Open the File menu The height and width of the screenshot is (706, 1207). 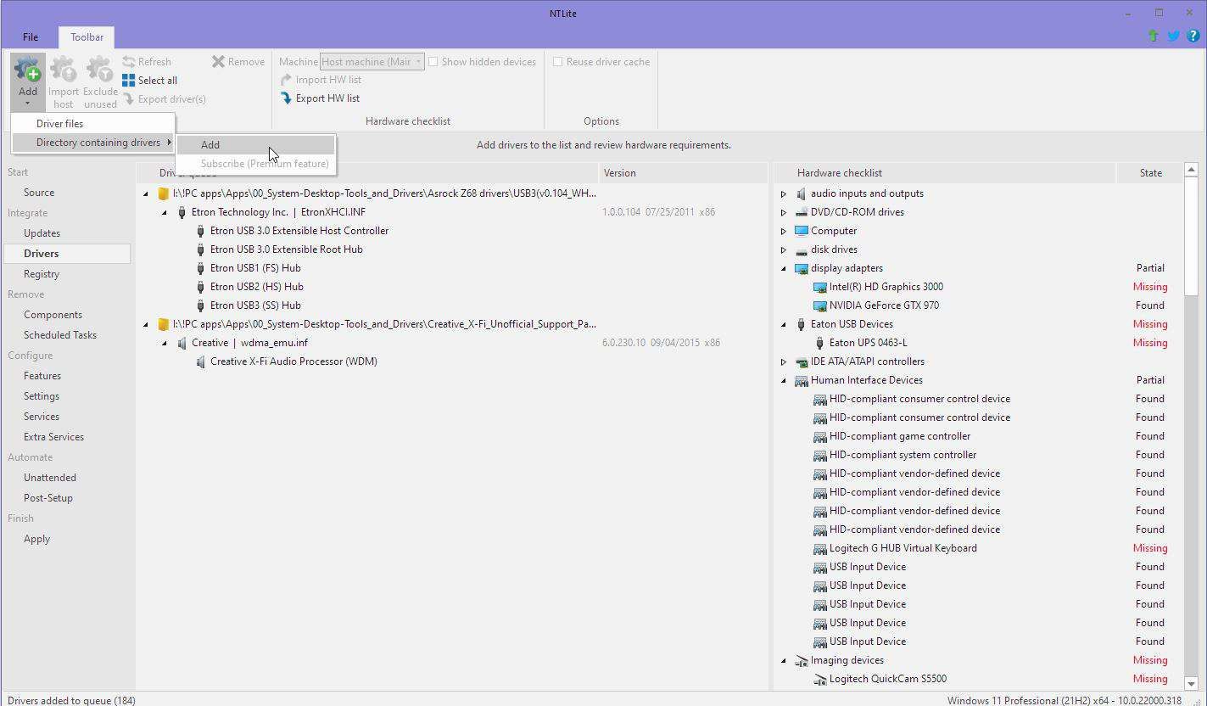click(x=30, y=37)
